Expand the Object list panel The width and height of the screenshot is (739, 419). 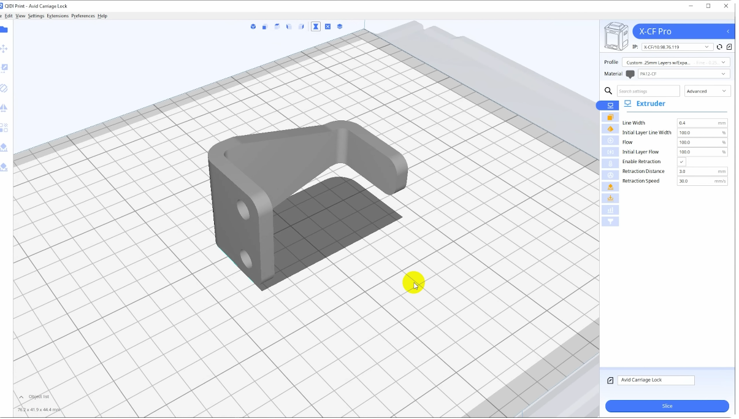[21, 397]
